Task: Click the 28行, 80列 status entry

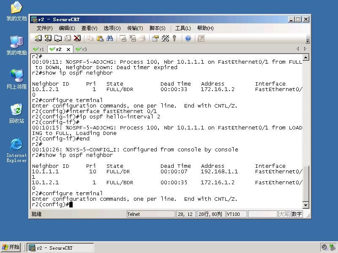Action: (x=211, y=214)
